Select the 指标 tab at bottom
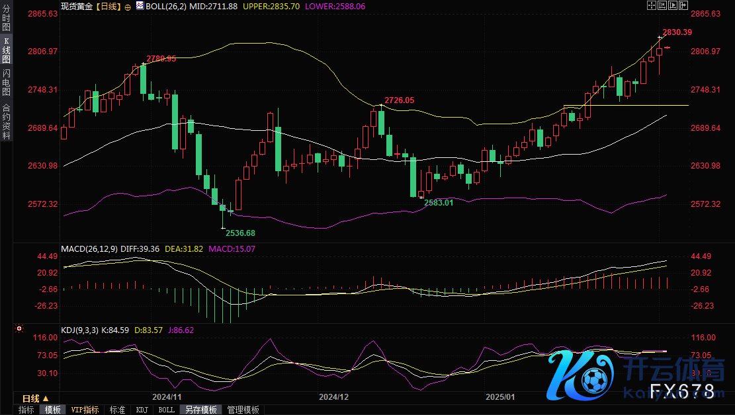This screenshot has height=415, width=735. point(26,410)
